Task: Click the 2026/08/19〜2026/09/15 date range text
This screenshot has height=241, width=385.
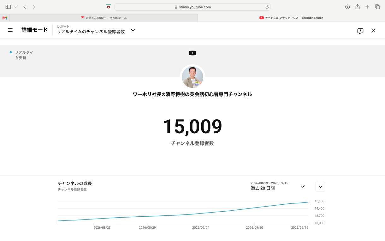Action: pos(269,183)
